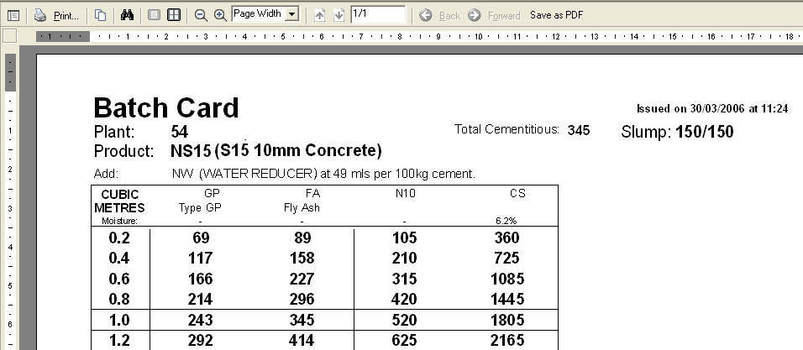This screenshot has width=803, height=350.
Task: Click the ruler corner box
Action: 10,36
